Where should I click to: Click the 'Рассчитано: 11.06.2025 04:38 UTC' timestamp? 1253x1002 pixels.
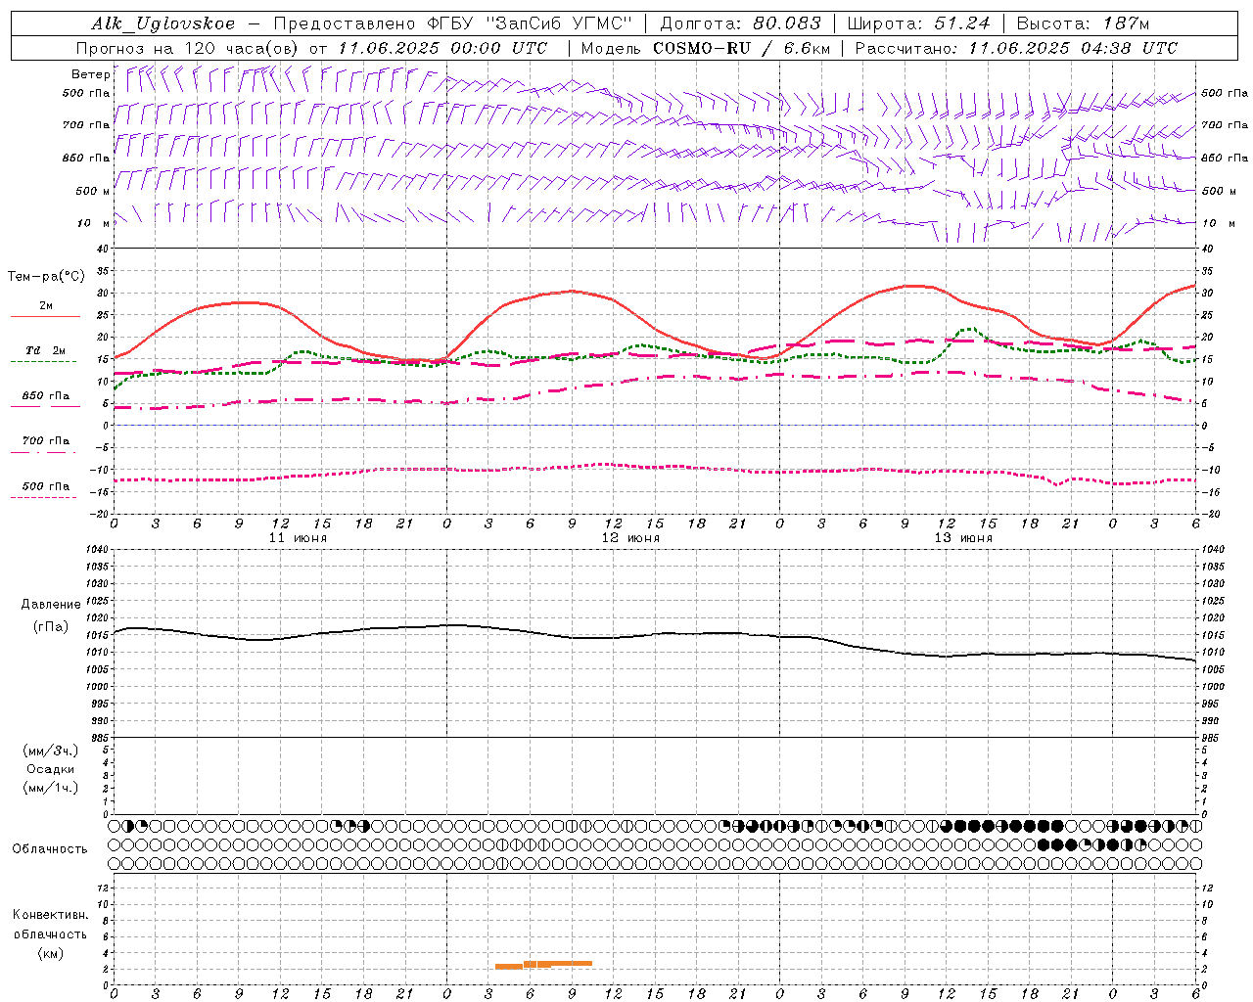coord(1016,48)
